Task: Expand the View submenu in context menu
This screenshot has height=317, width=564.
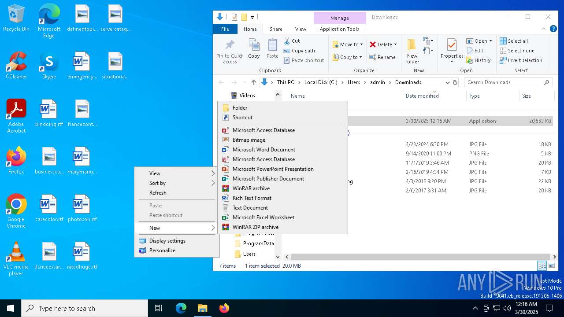Action: pos(177,173)
